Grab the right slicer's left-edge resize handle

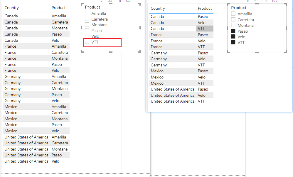point(228,28)
